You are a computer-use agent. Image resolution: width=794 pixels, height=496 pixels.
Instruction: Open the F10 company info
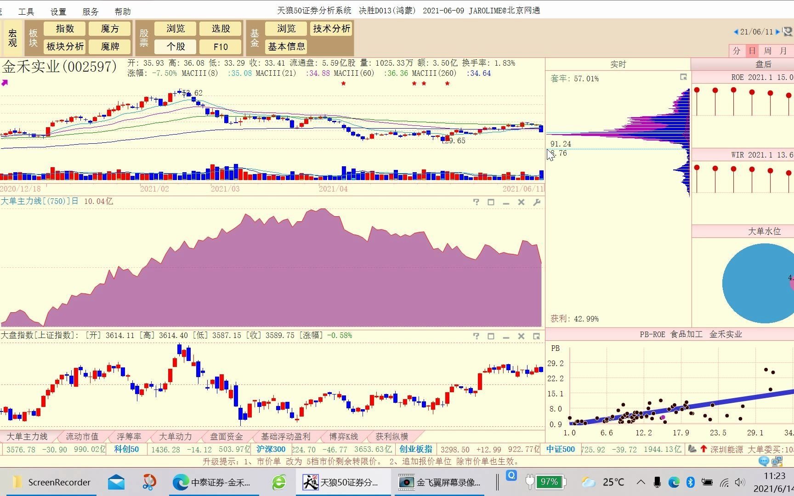[221, 46]
